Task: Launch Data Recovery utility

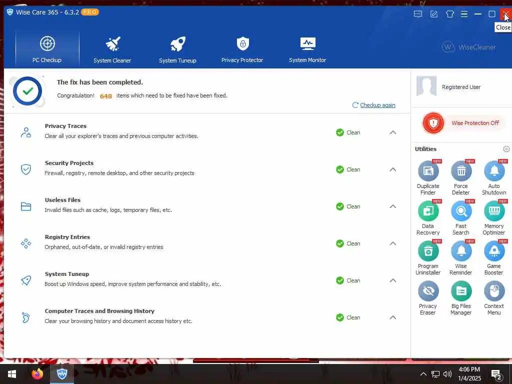Action: (x=428, y=218)
